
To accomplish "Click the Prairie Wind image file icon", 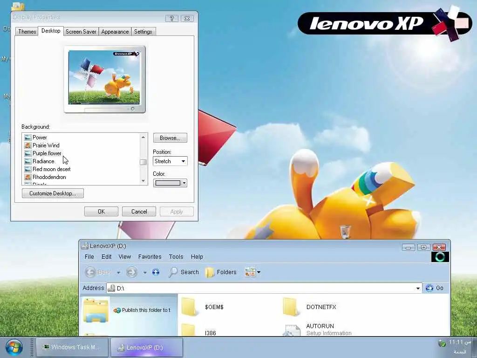I will click(28, 145).
